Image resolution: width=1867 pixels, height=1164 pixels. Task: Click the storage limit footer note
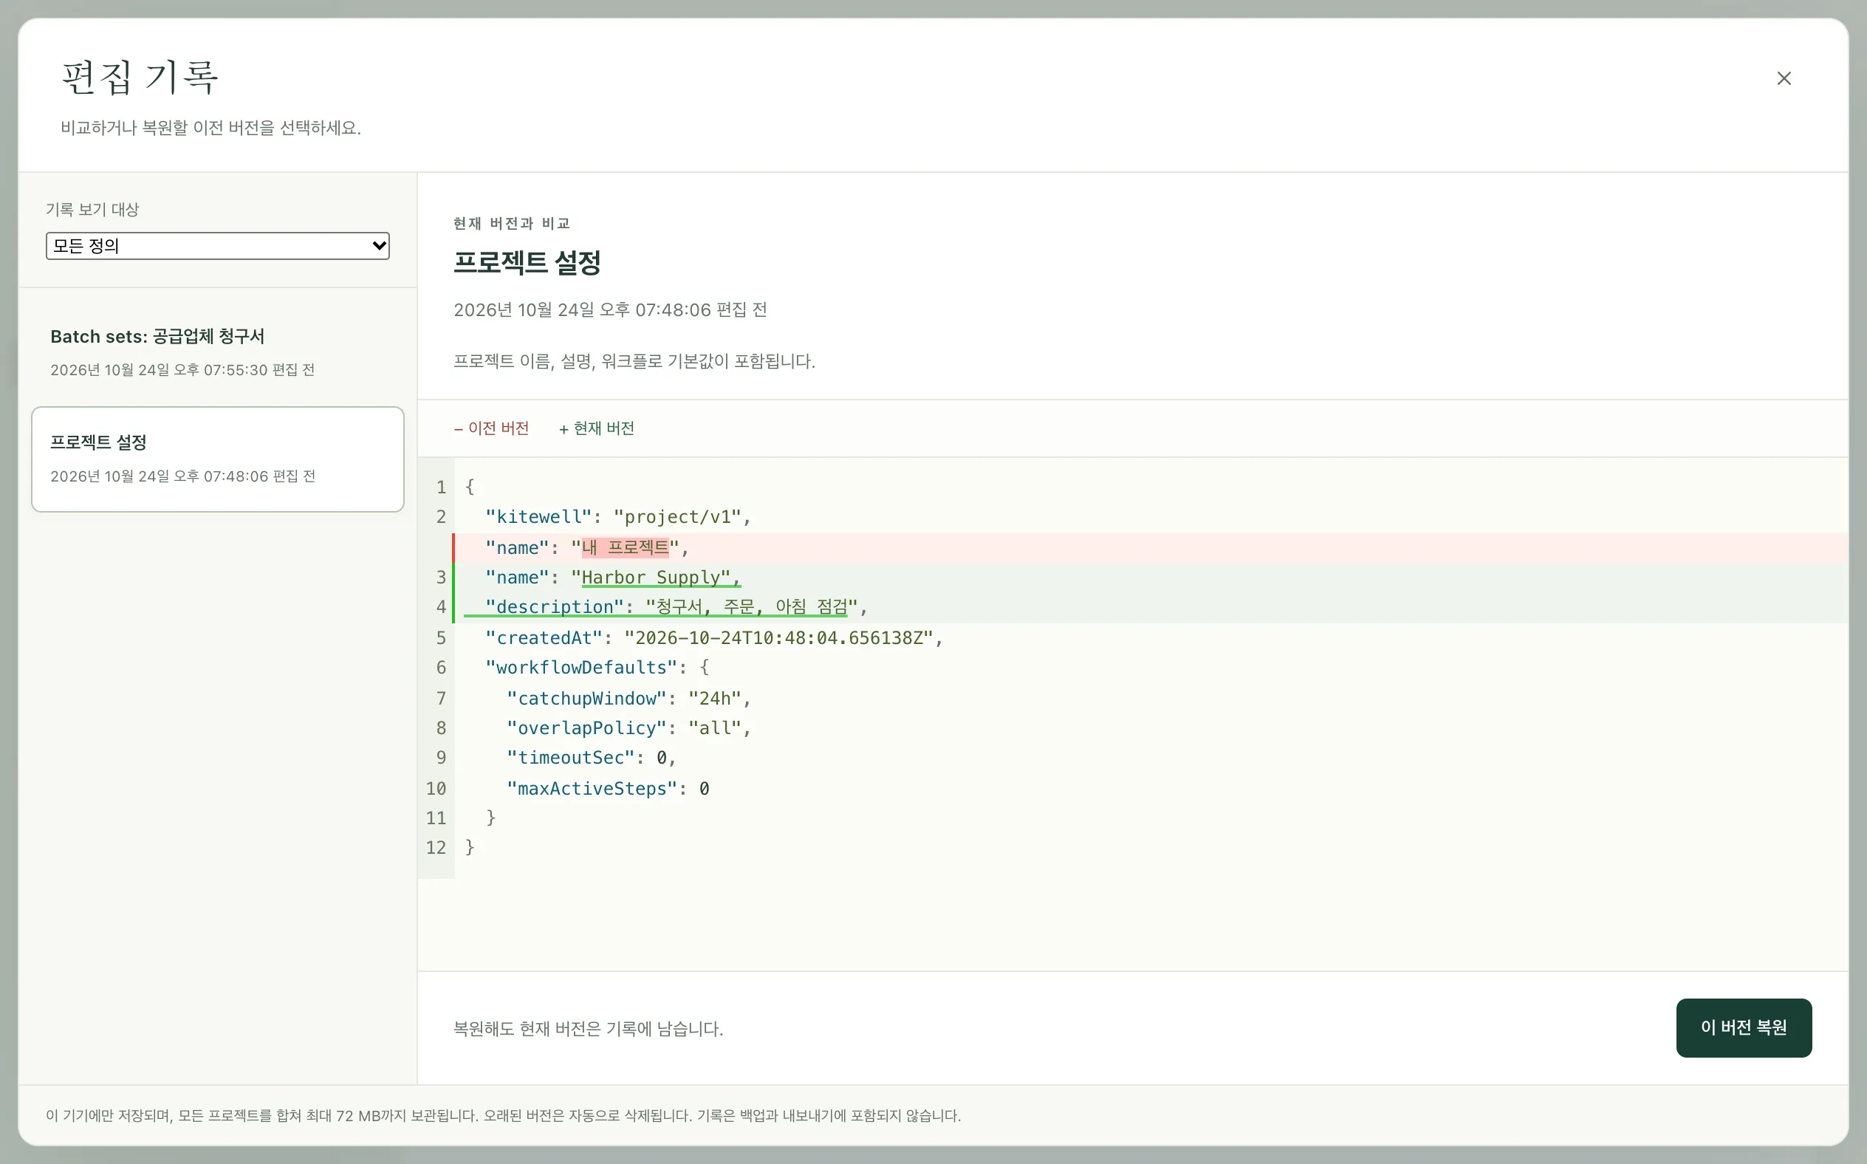(x=503, y=1115)
